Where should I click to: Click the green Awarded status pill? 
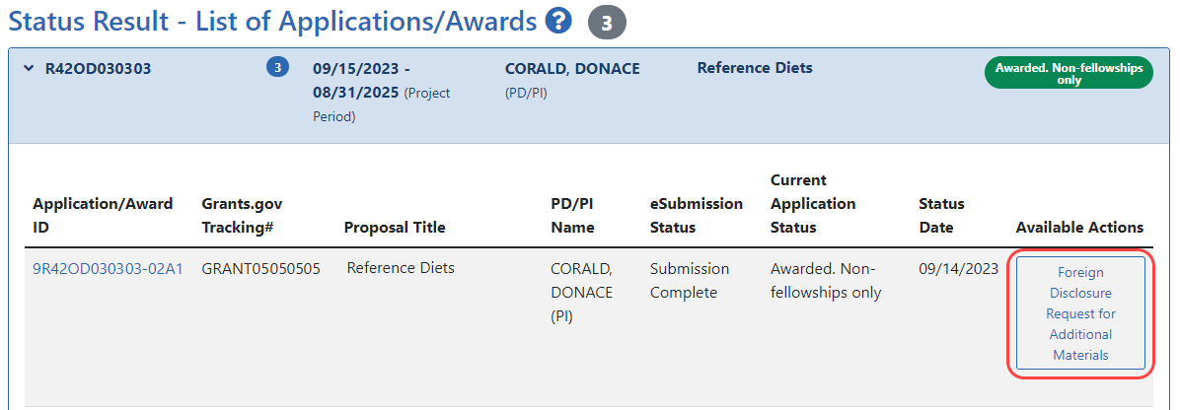coord(1069,74)
